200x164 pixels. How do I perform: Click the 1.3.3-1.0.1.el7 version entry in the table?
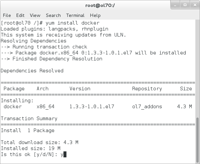(92, 107)
